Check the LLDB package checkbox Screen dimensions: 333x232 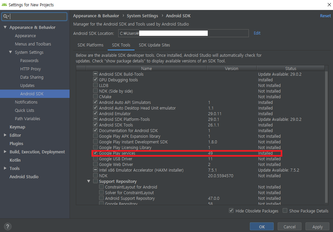pos(95,85)
